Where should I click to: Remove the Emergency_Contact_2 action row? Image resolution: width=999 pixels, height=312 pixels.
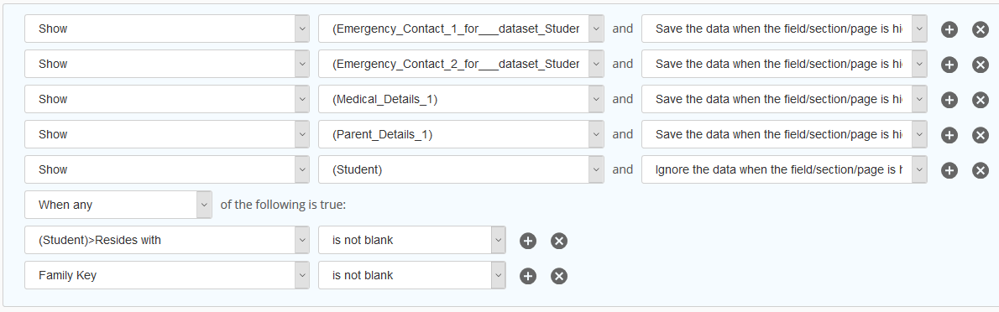pos(980,65)
